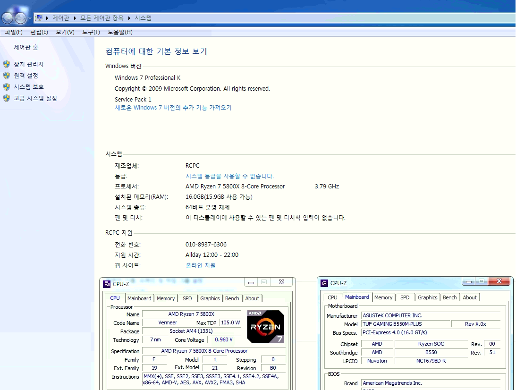
Task: Click the AMD Ryzen 7 5800X processor text
Action: tap(235, 187)
